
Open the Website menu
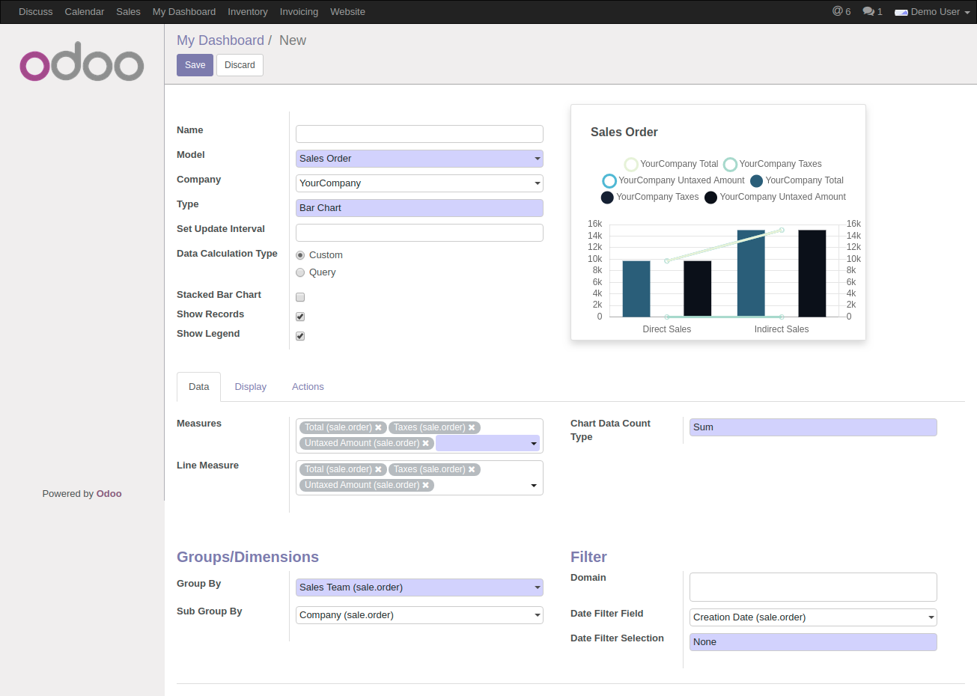click(347, 12)
